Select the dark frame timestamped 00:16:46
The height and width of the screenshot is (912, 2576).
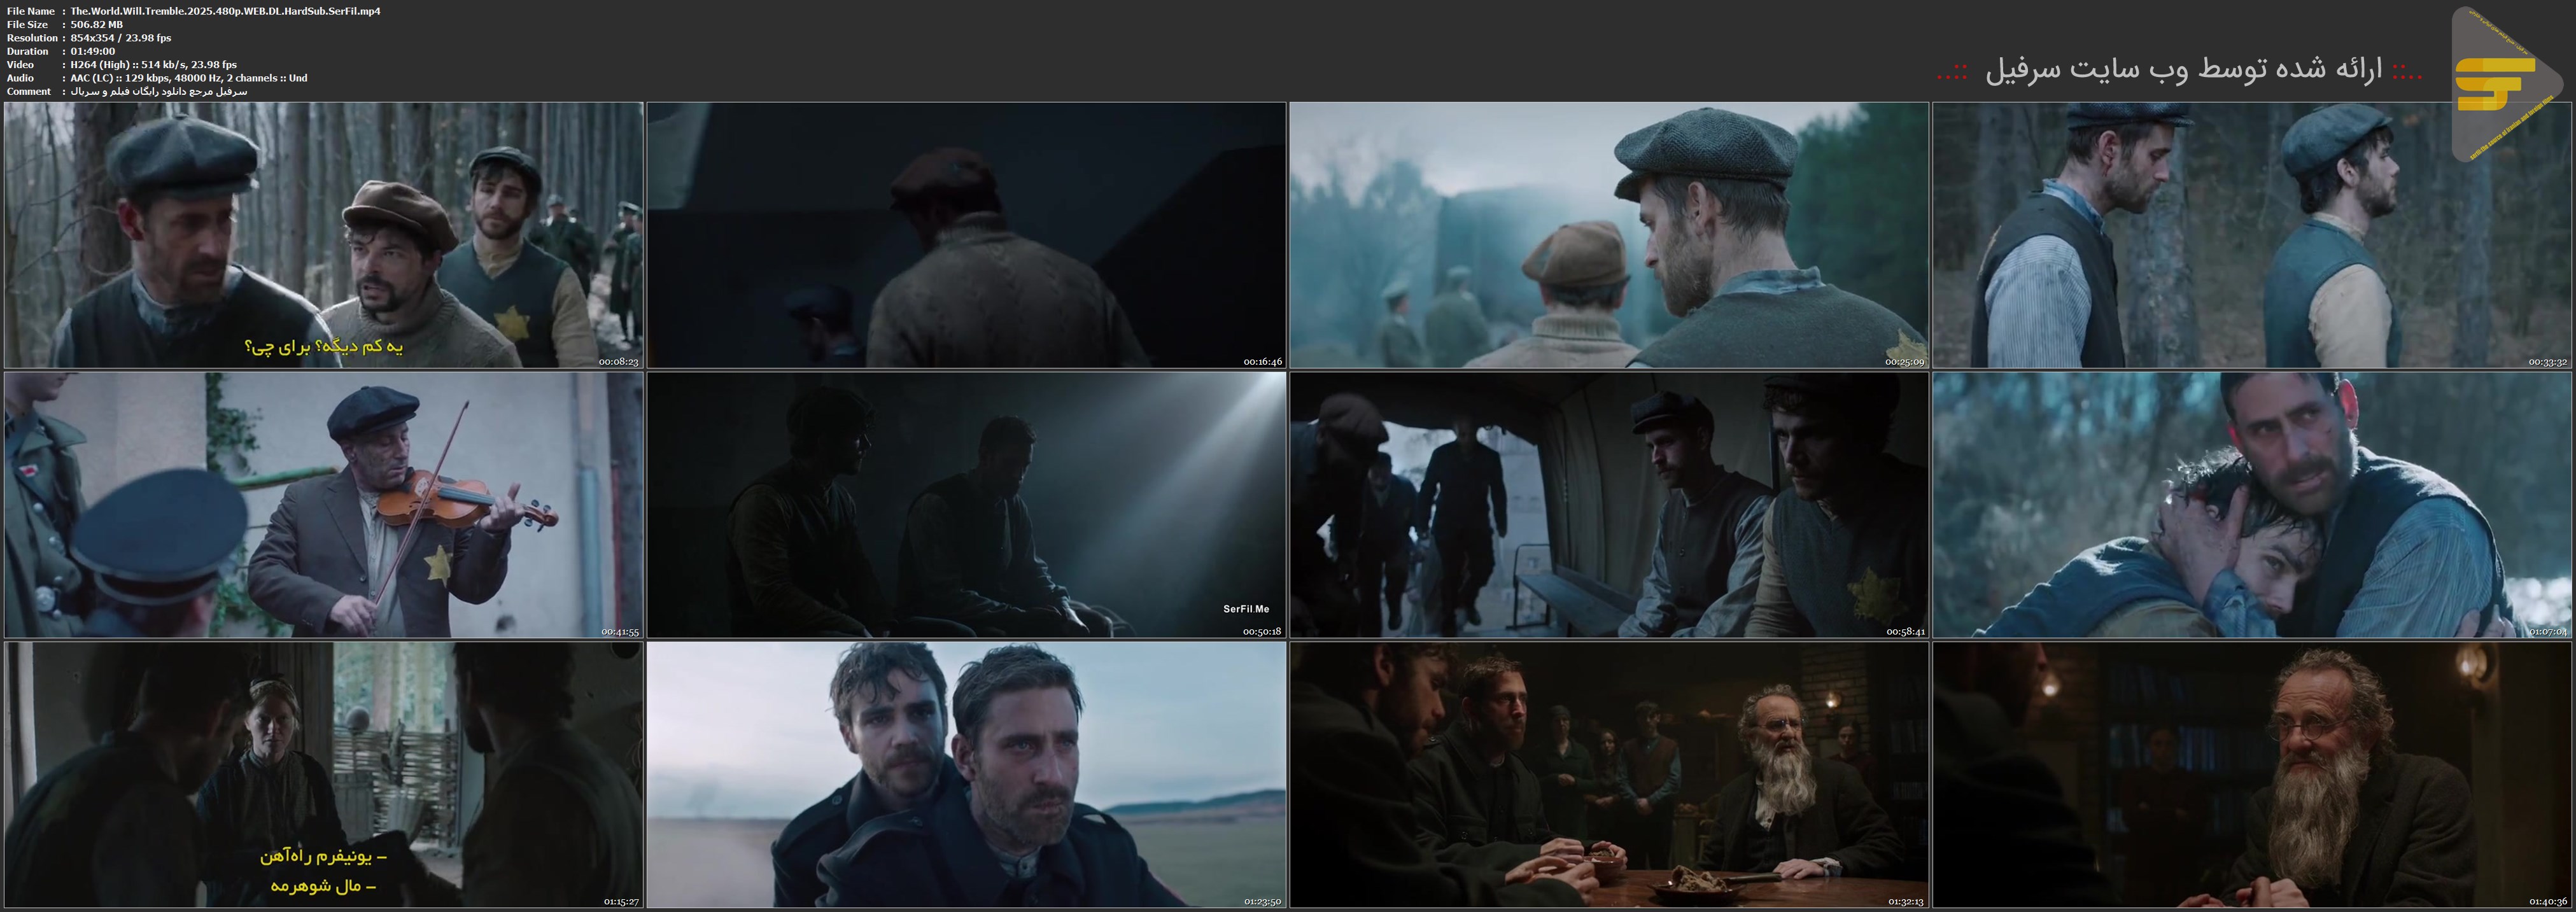click(966, 235)
